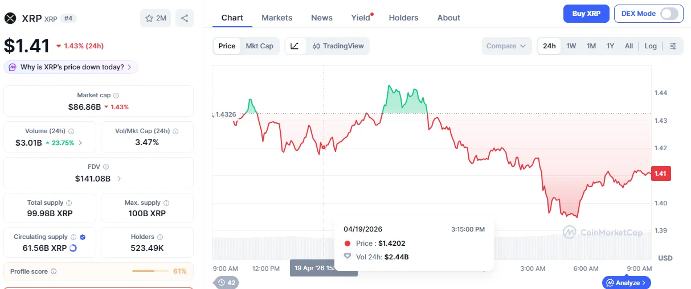Click the 3.47% Vol/Mkt Cap value

point(147,142)
